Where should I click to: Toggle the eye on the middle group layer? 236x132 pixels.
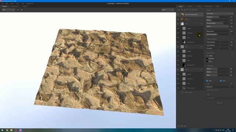pyautogui.click(x=178, y=47)
